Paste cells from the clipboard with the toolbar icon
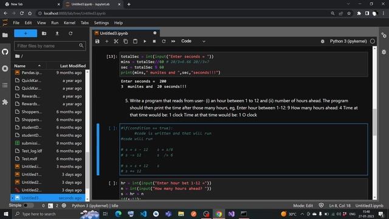Screen dimensions: 389x219 click(x=135, y=41)
